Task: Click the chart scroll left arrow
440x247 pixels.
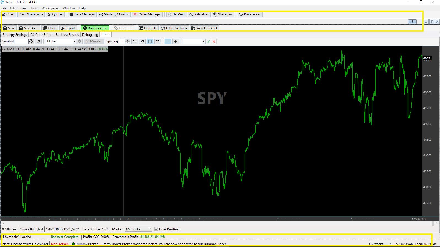Action: (4, 223)
